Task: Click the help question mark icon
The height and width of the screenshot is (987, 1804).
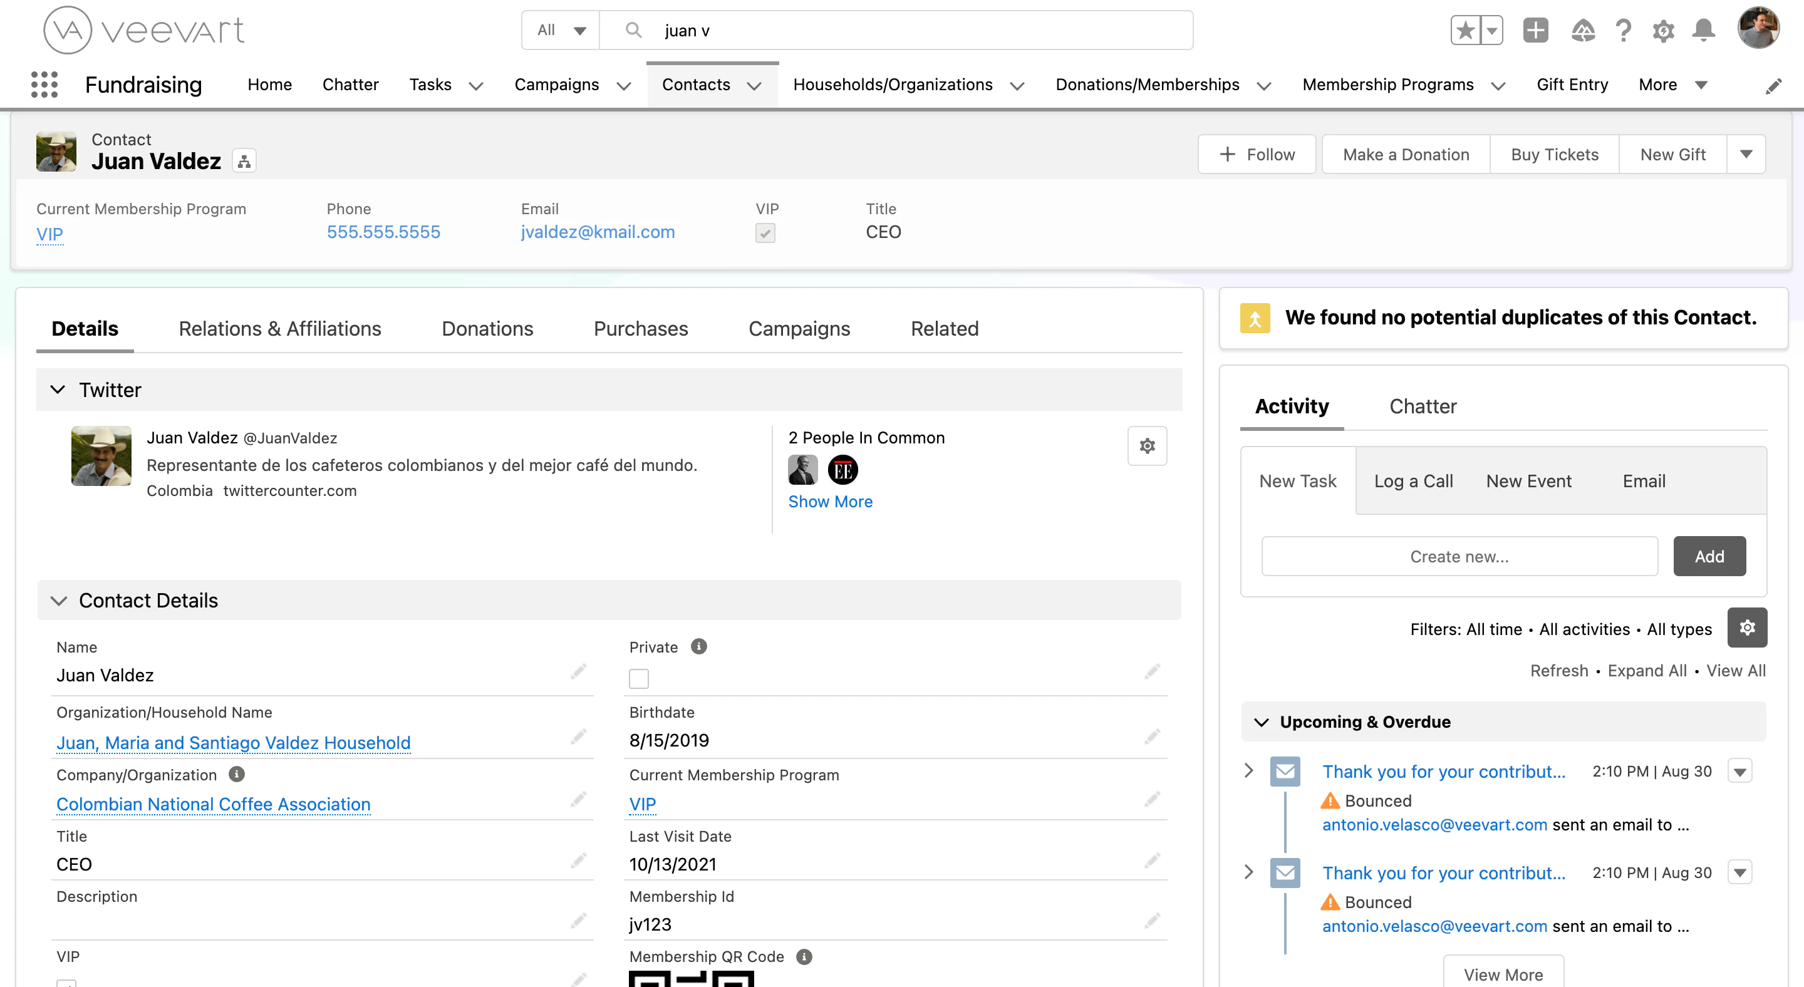Action: pos(1622,30)
